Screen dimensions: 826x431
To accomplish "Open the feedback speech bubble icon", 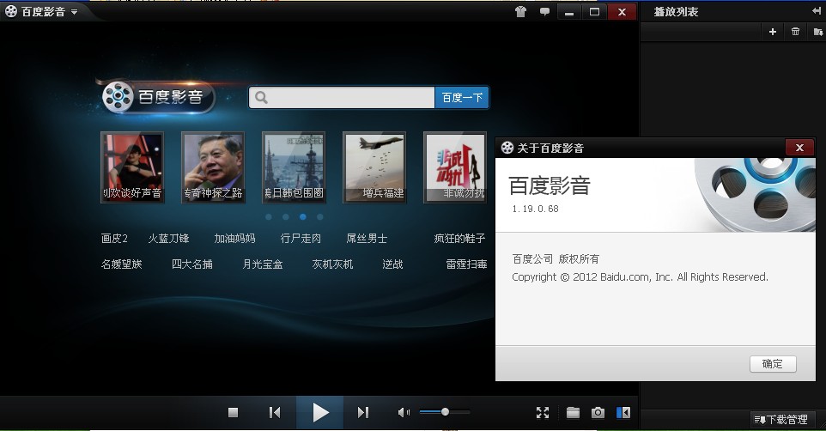I will [544, 12].
